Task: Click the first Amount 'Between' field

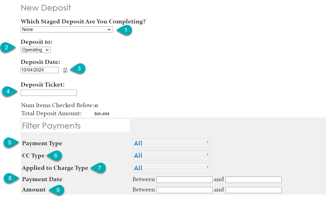Action: click(x=184, y=190)
